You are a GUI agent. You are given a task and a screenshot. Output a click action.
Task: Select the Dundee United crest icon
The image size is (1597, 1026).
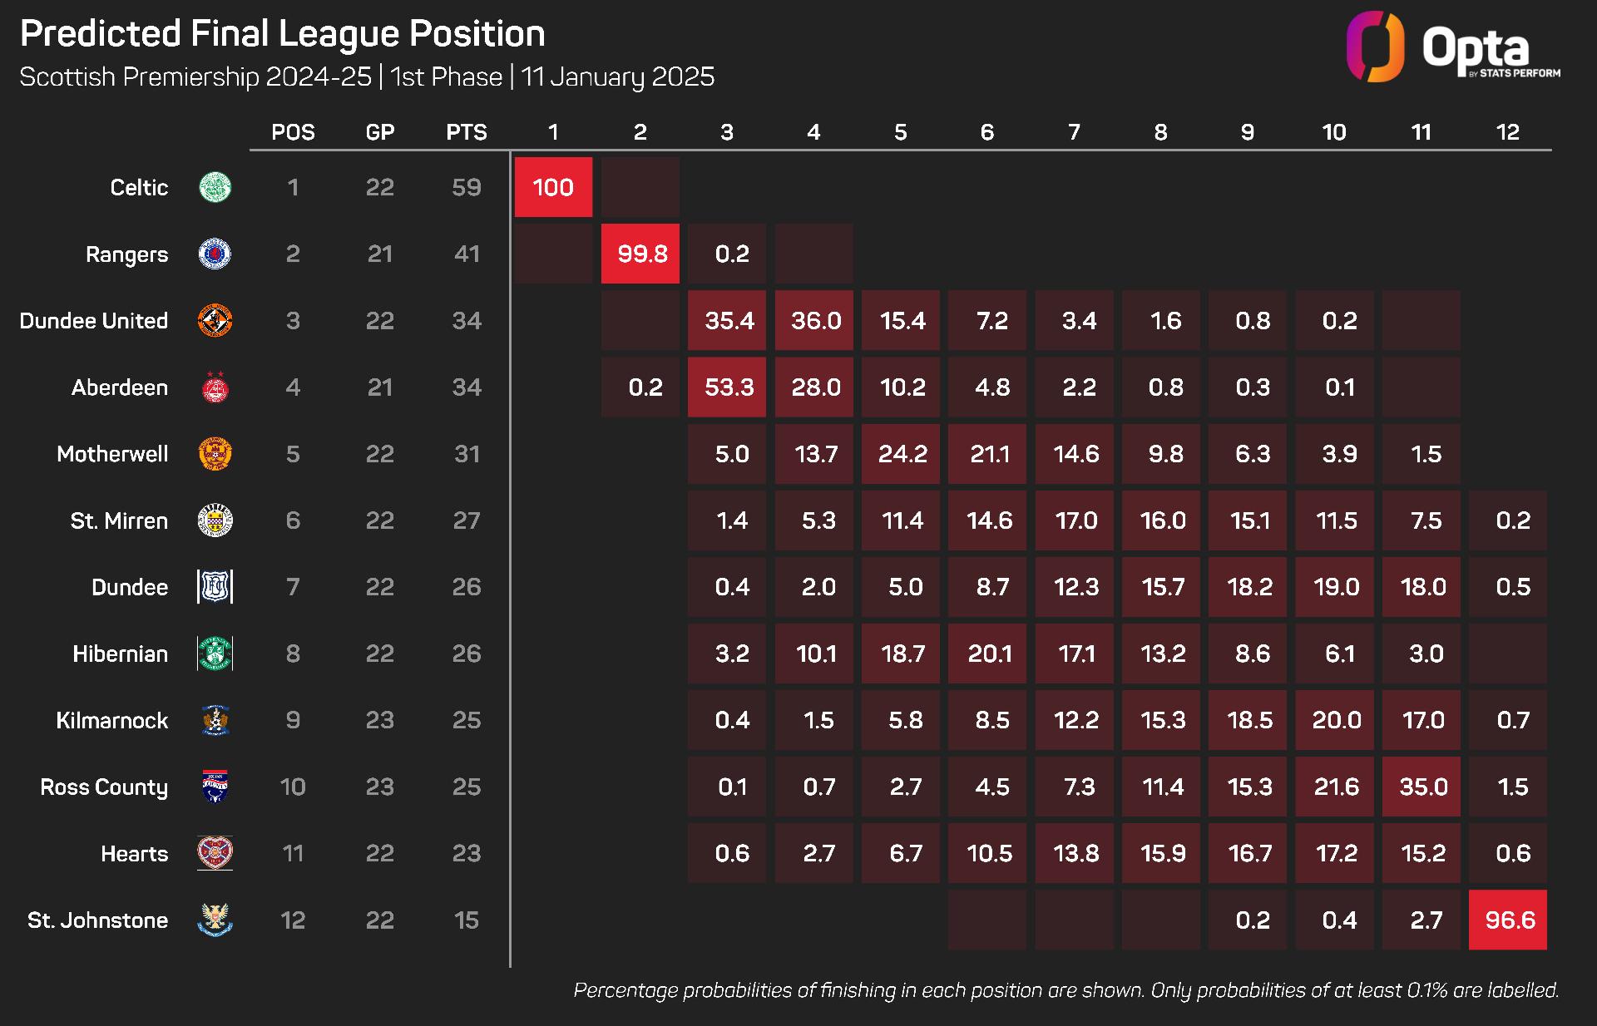(215, 321)
